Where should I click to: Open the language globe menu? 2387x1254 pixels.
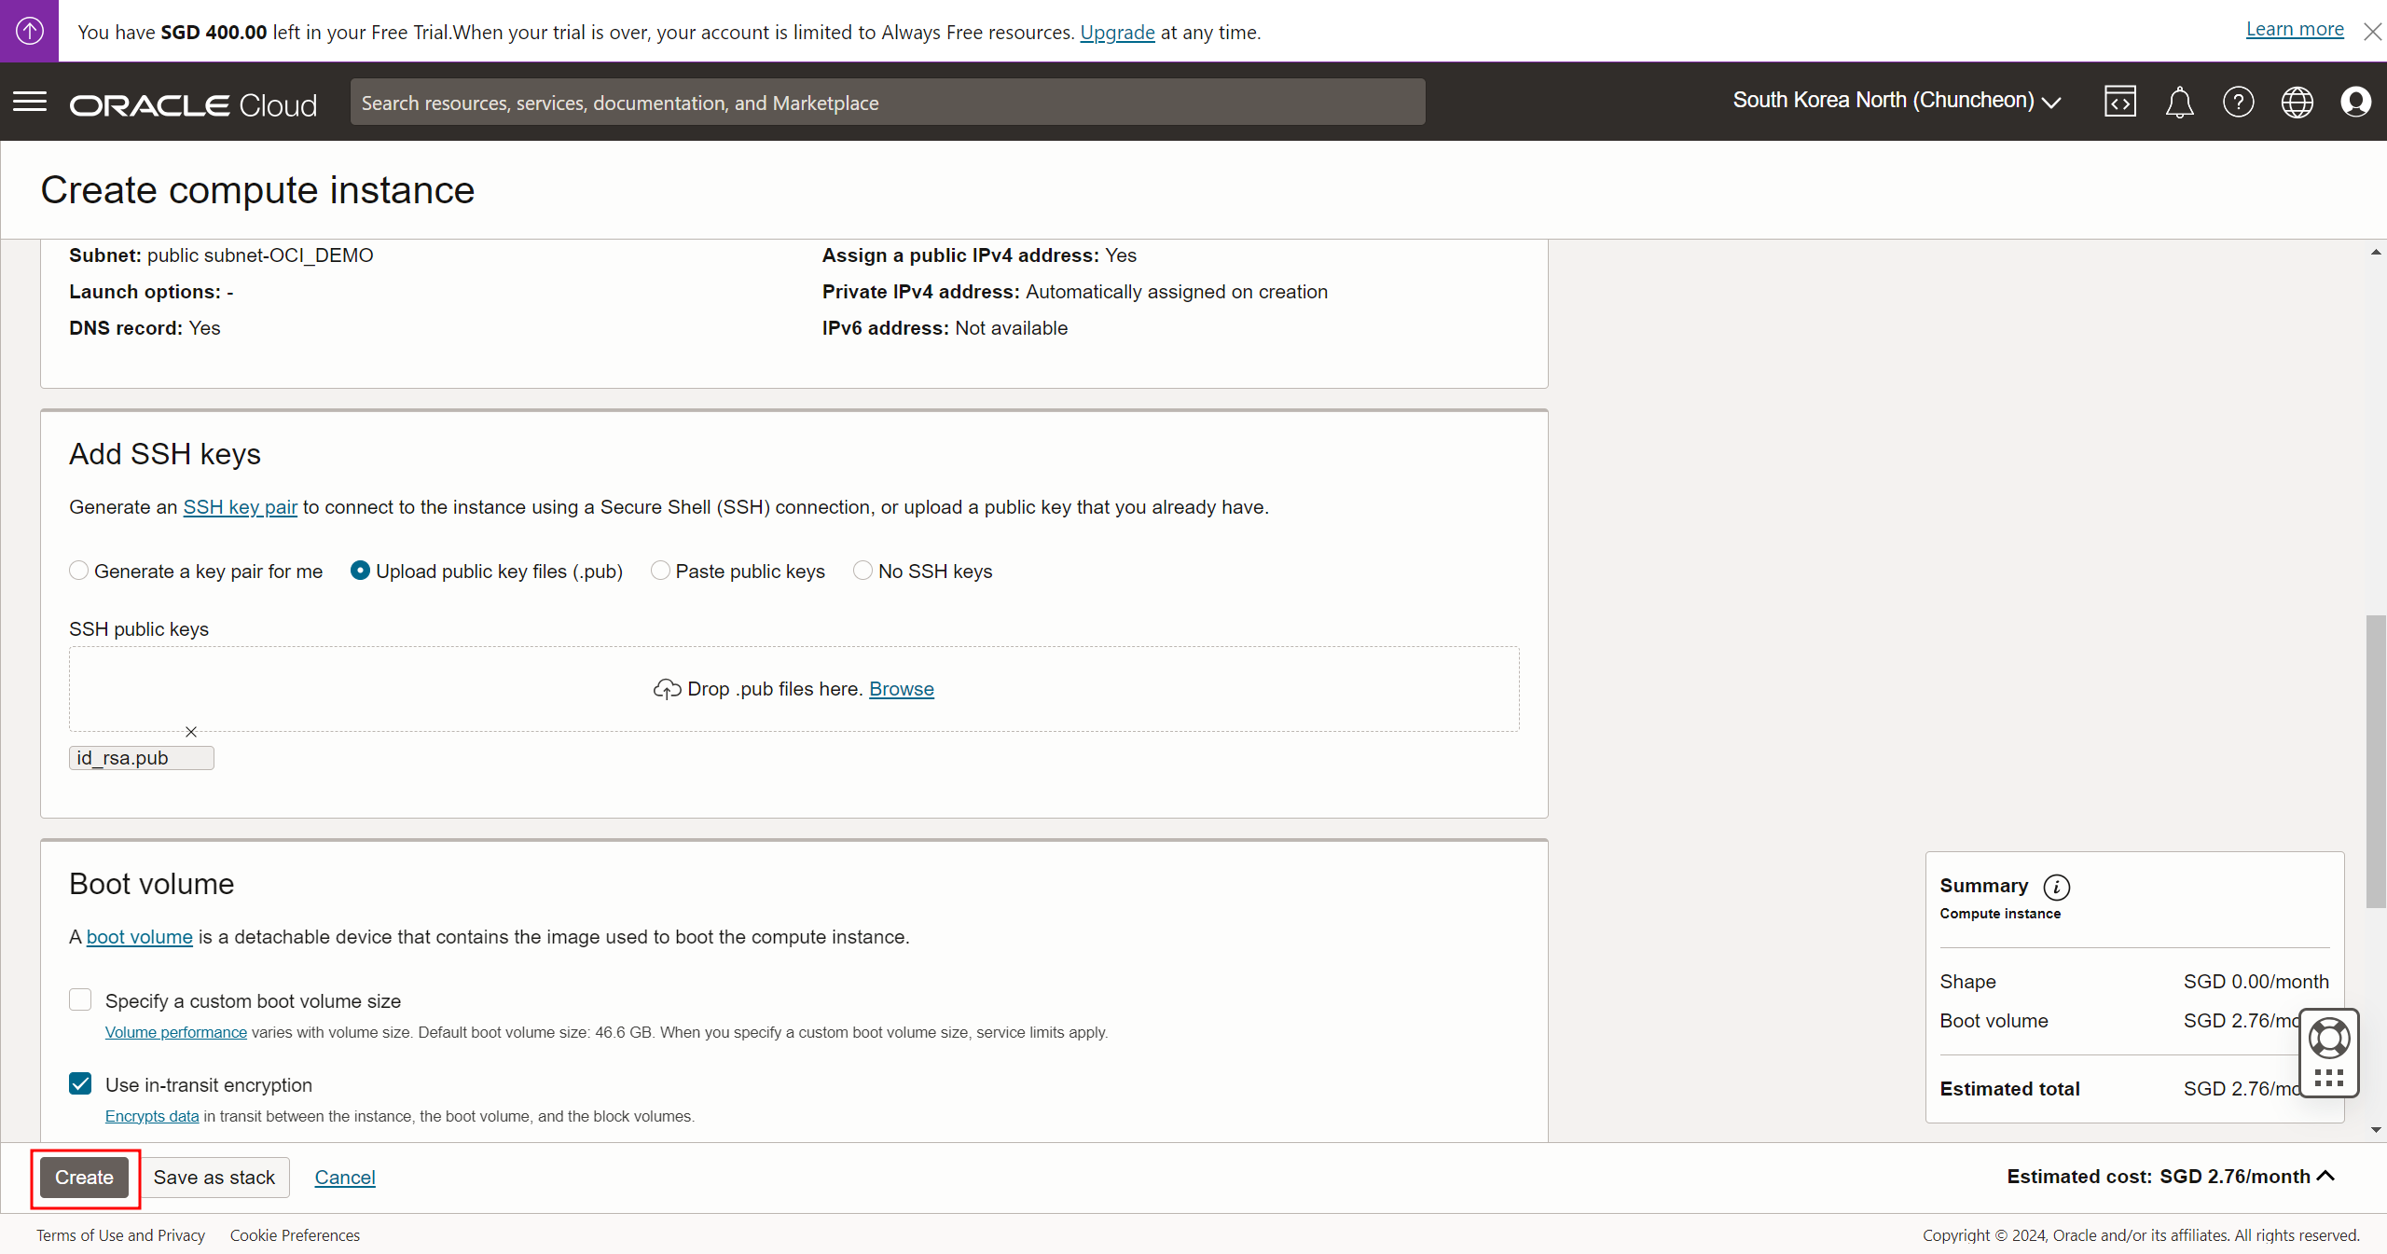(2297, 102)
